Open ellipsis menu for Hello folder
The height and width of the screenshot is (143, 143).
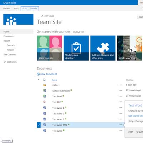click(x=120, y=85)
